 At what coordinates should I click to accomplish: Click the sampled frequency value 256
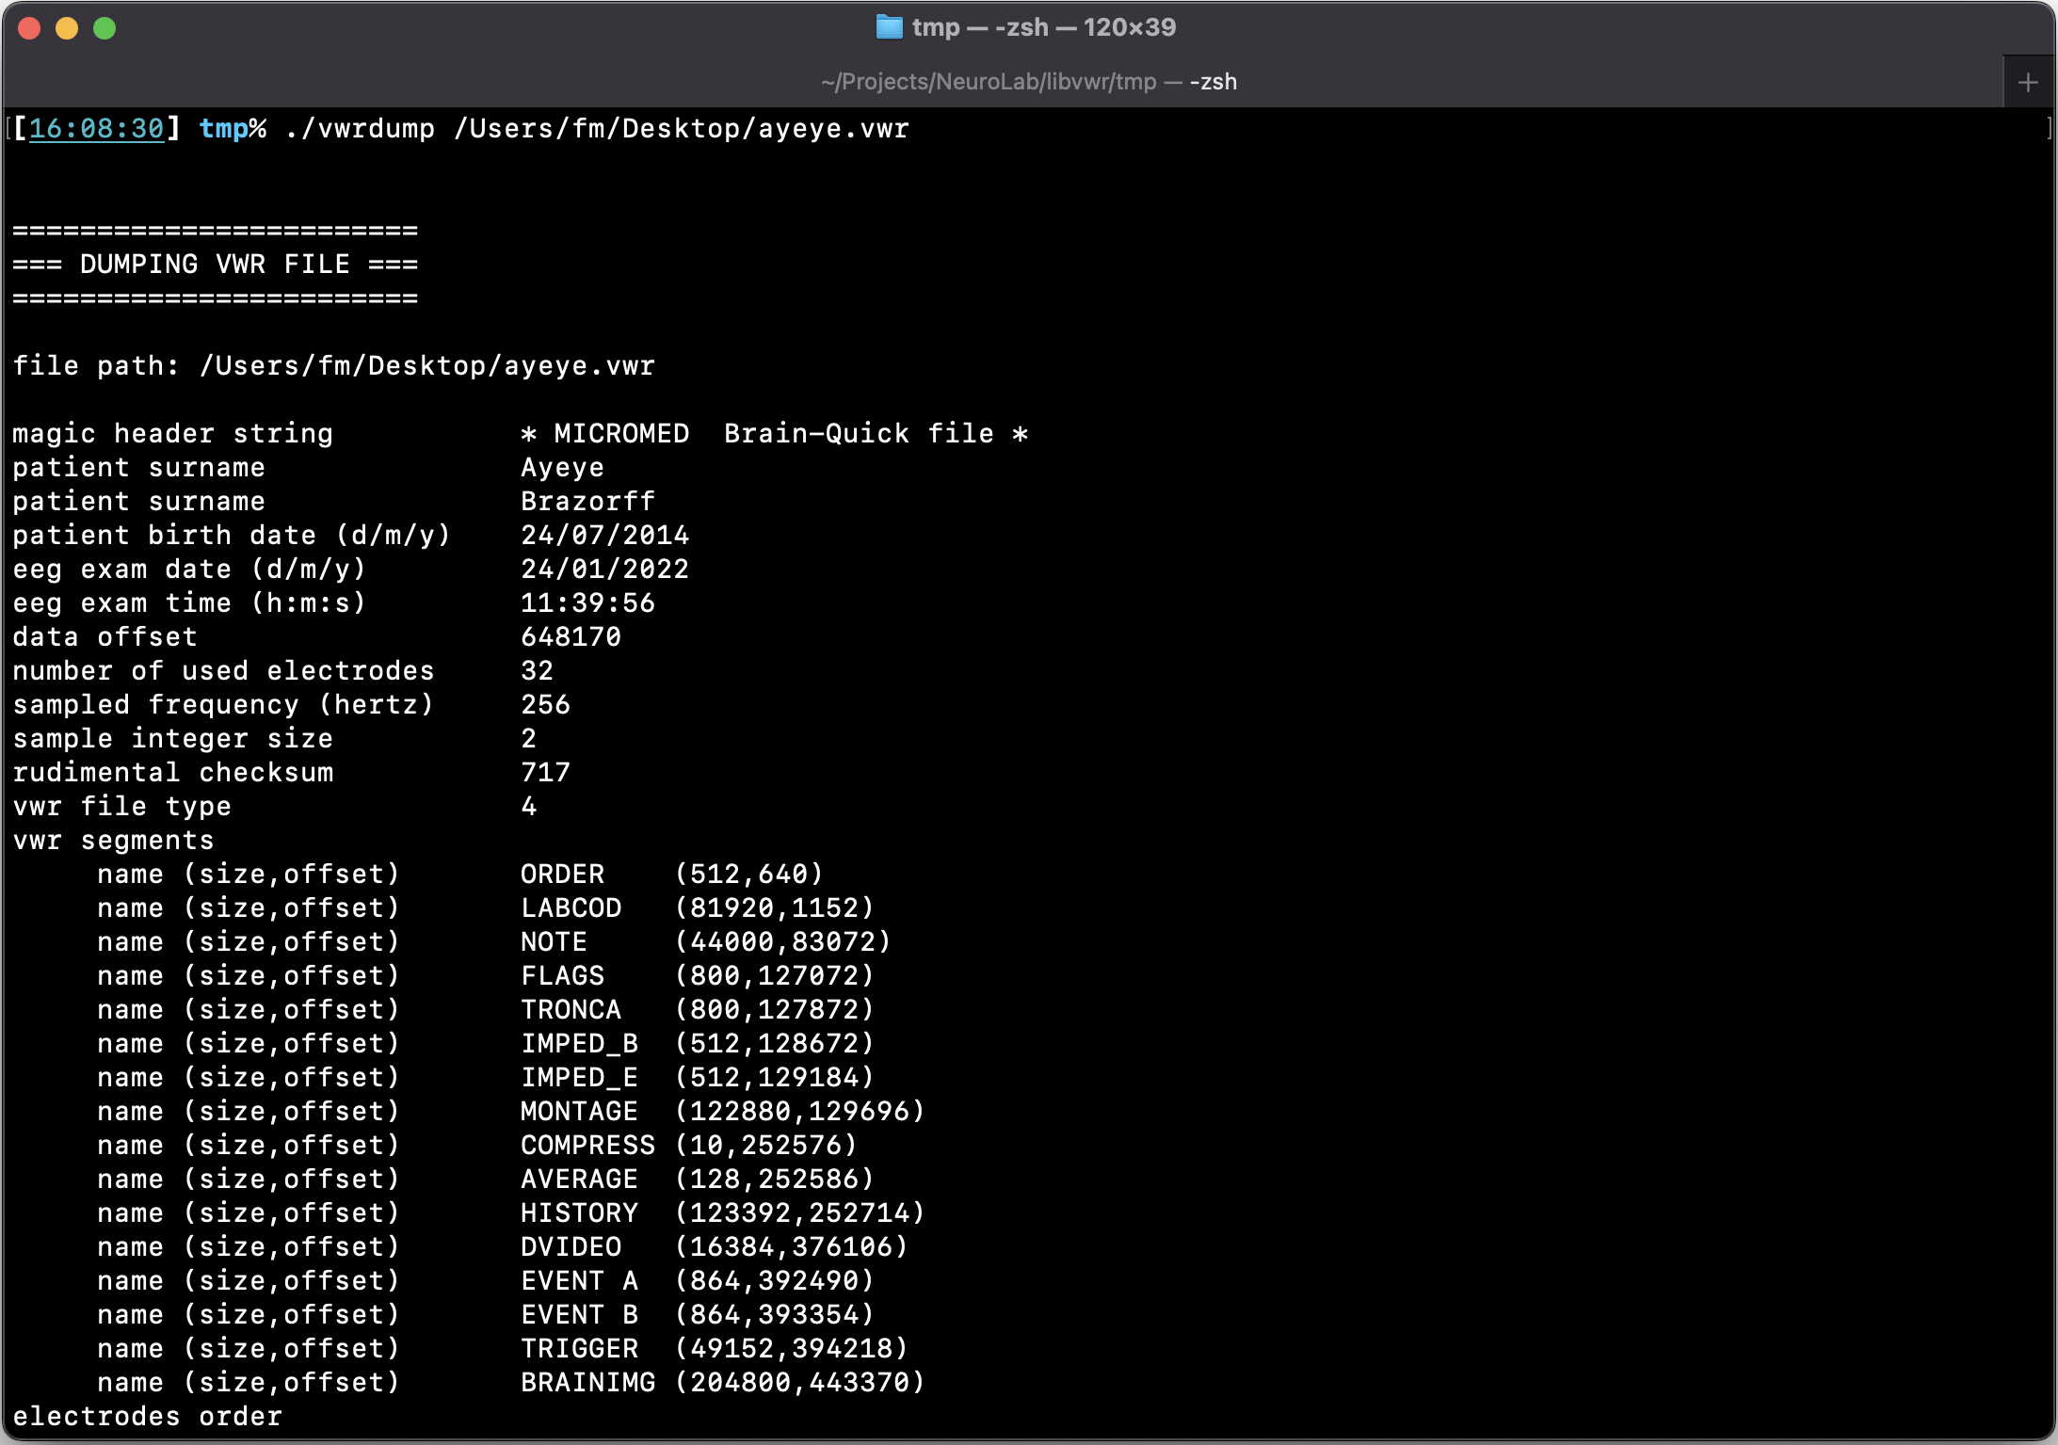tap(545, 705)
